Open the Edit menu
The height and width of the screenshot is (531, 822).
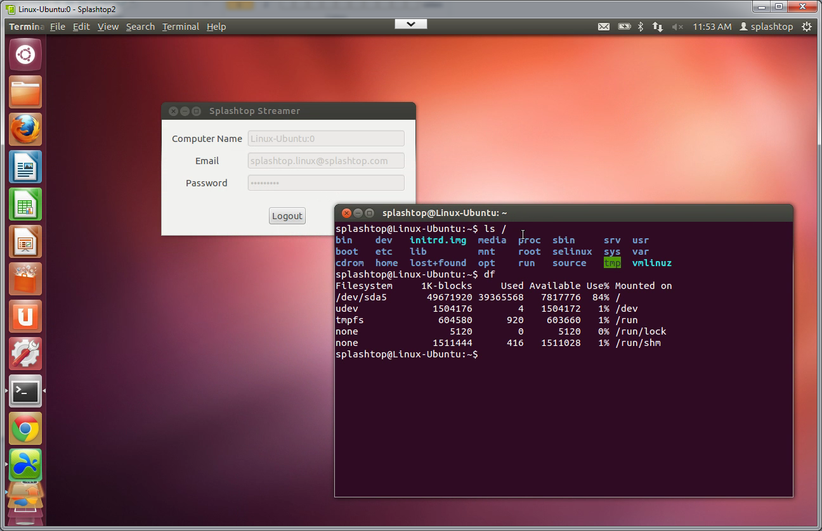pos(81,27)
